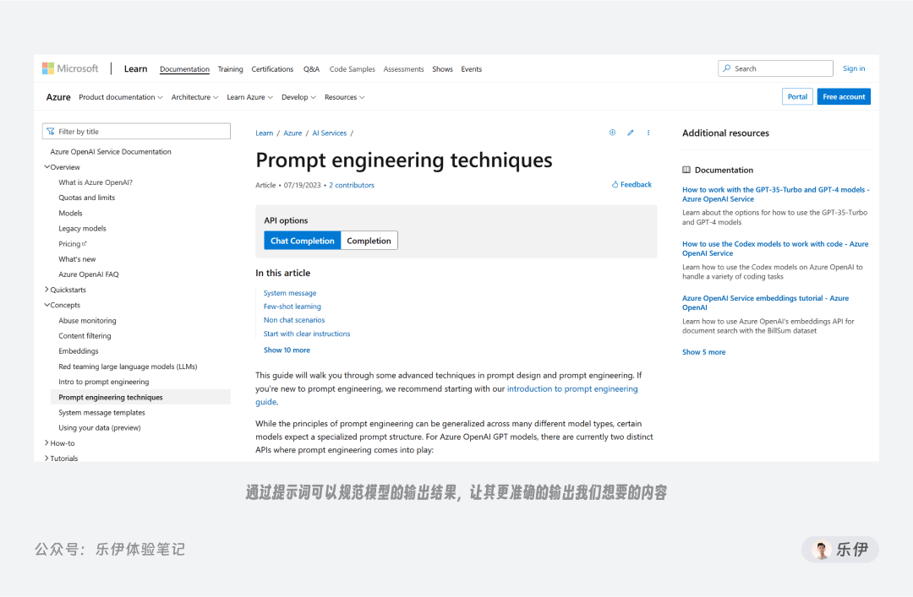Click the Free account button
Viewport: 913px width, 597px height.
[x=844, y=96]
